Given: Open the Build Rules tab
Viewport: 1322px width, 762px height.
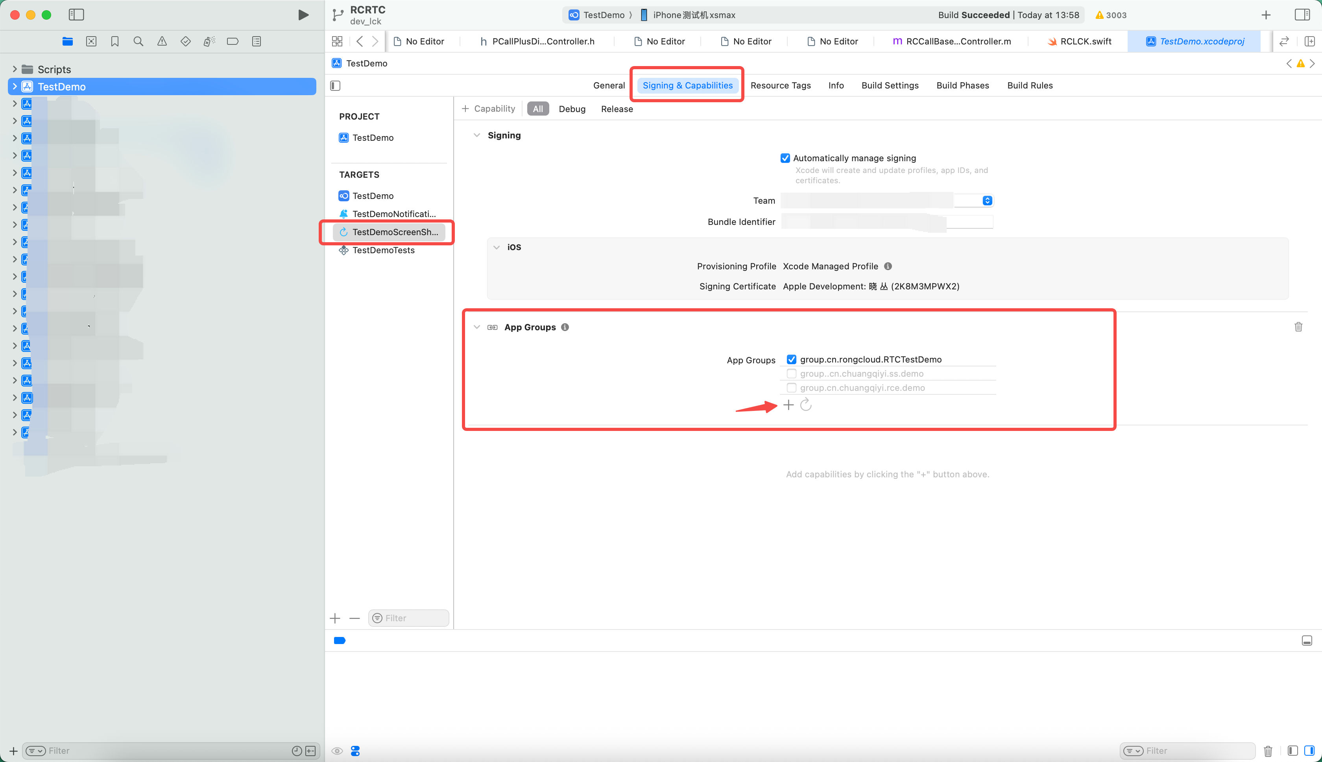Looking at the screenshot, I should point(1029,85).
